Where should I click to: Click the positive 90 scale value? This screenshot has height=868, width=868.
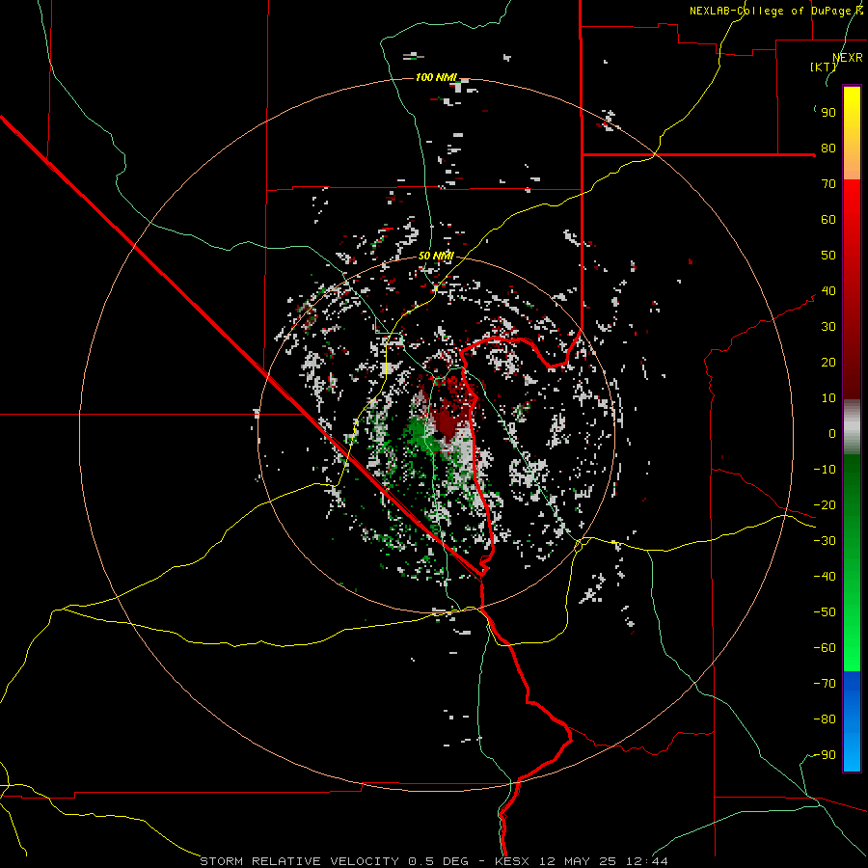coord(828,113)
